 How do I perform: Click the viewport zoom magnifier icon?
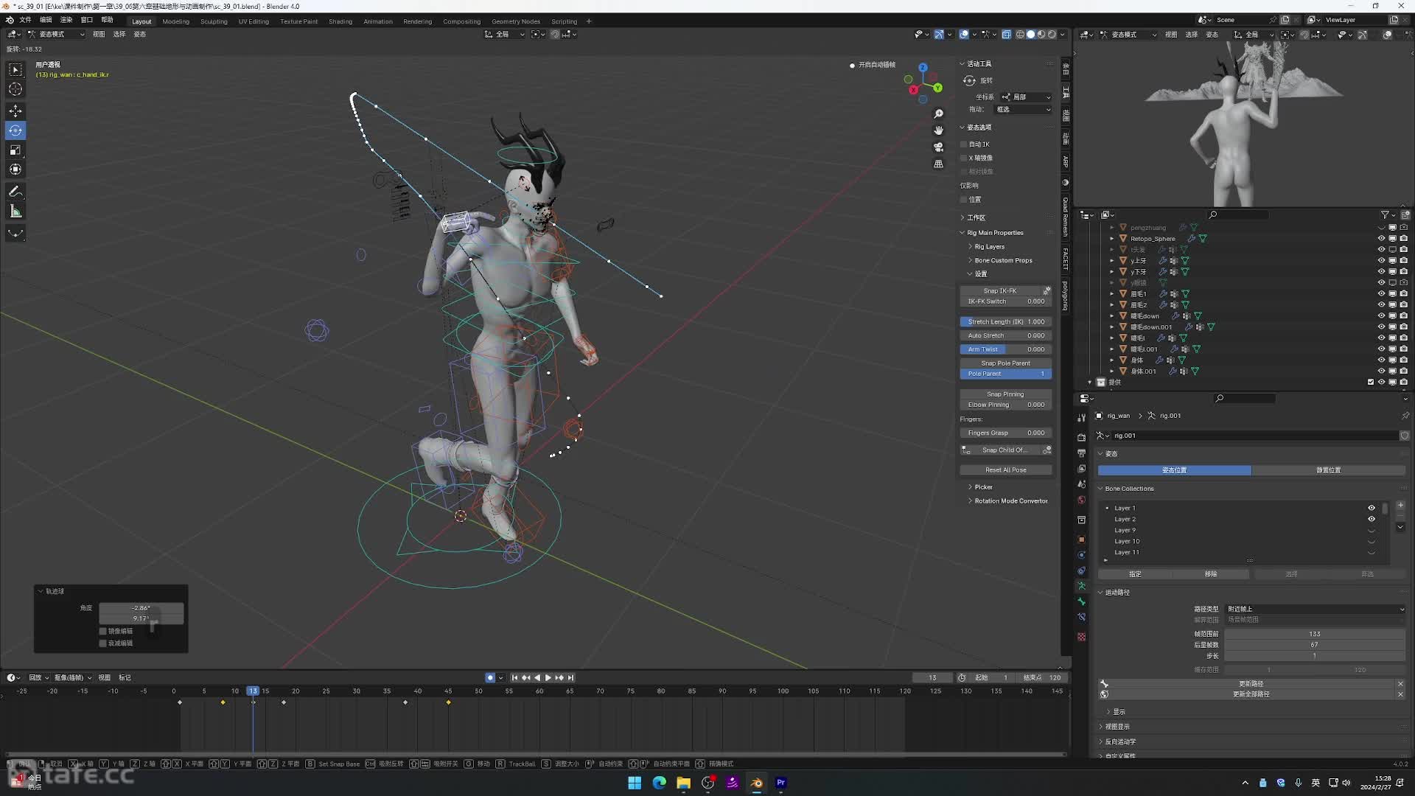tap(938, 114)
